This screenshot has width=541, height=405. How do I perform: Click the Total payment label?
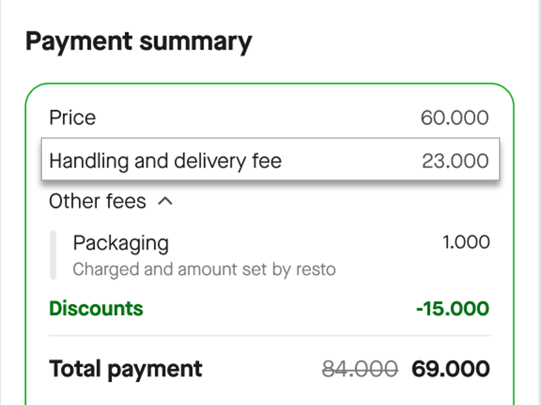coord(125,369)
